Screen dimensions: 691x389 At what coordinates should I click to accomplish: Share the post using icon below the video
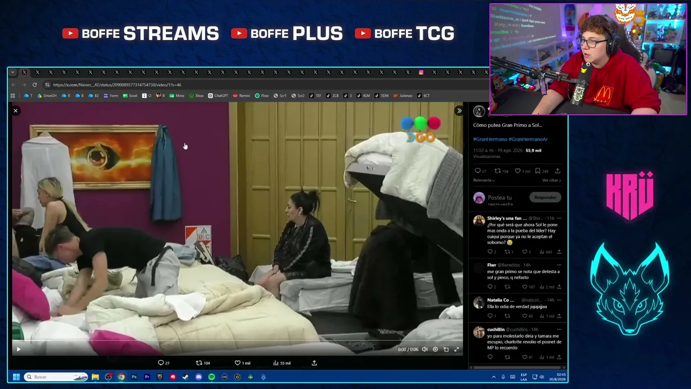(314, 363)
